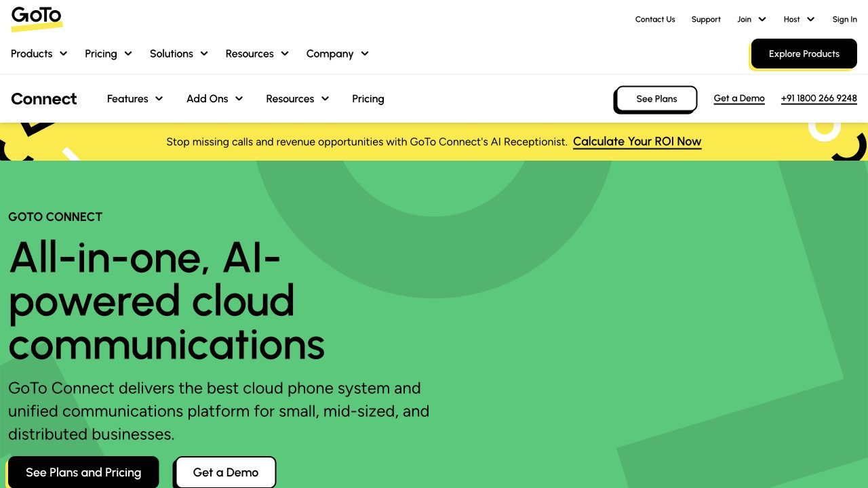The image size is (868, 488).
Task: Click Resources label in Connect bar
Action: [290, 99]
